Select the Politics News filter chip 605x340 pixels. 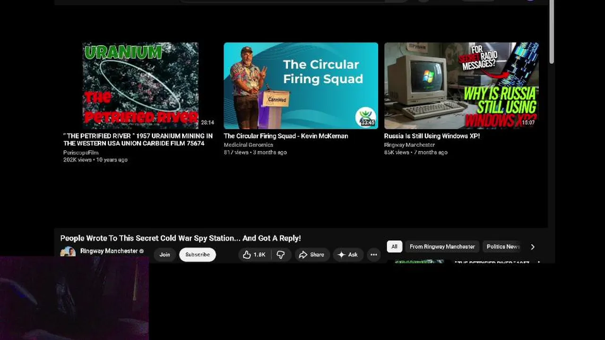pos(502,246)
